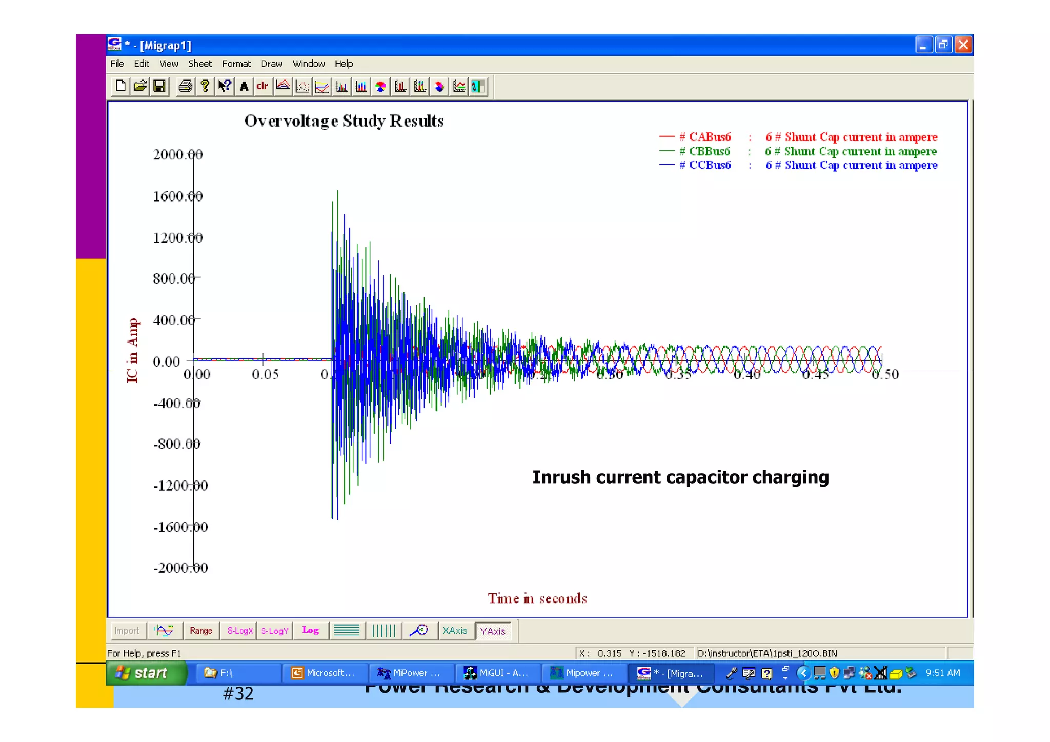Click security shield tray icon
The width and height of the screenshot is (1050, 742).
point(834,673)
